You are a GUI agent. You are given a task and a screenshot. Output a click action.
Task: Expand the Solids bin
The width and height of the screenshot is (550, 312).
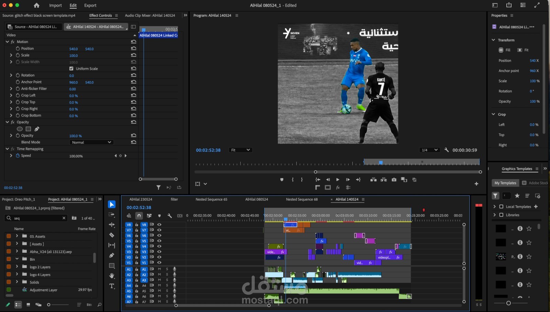click(x=17, y=282)
